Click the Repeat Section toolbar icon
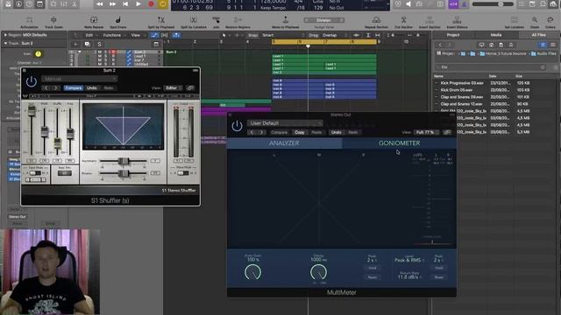The height and width of the screenshot is (315, 561). (x=376, y=20)
